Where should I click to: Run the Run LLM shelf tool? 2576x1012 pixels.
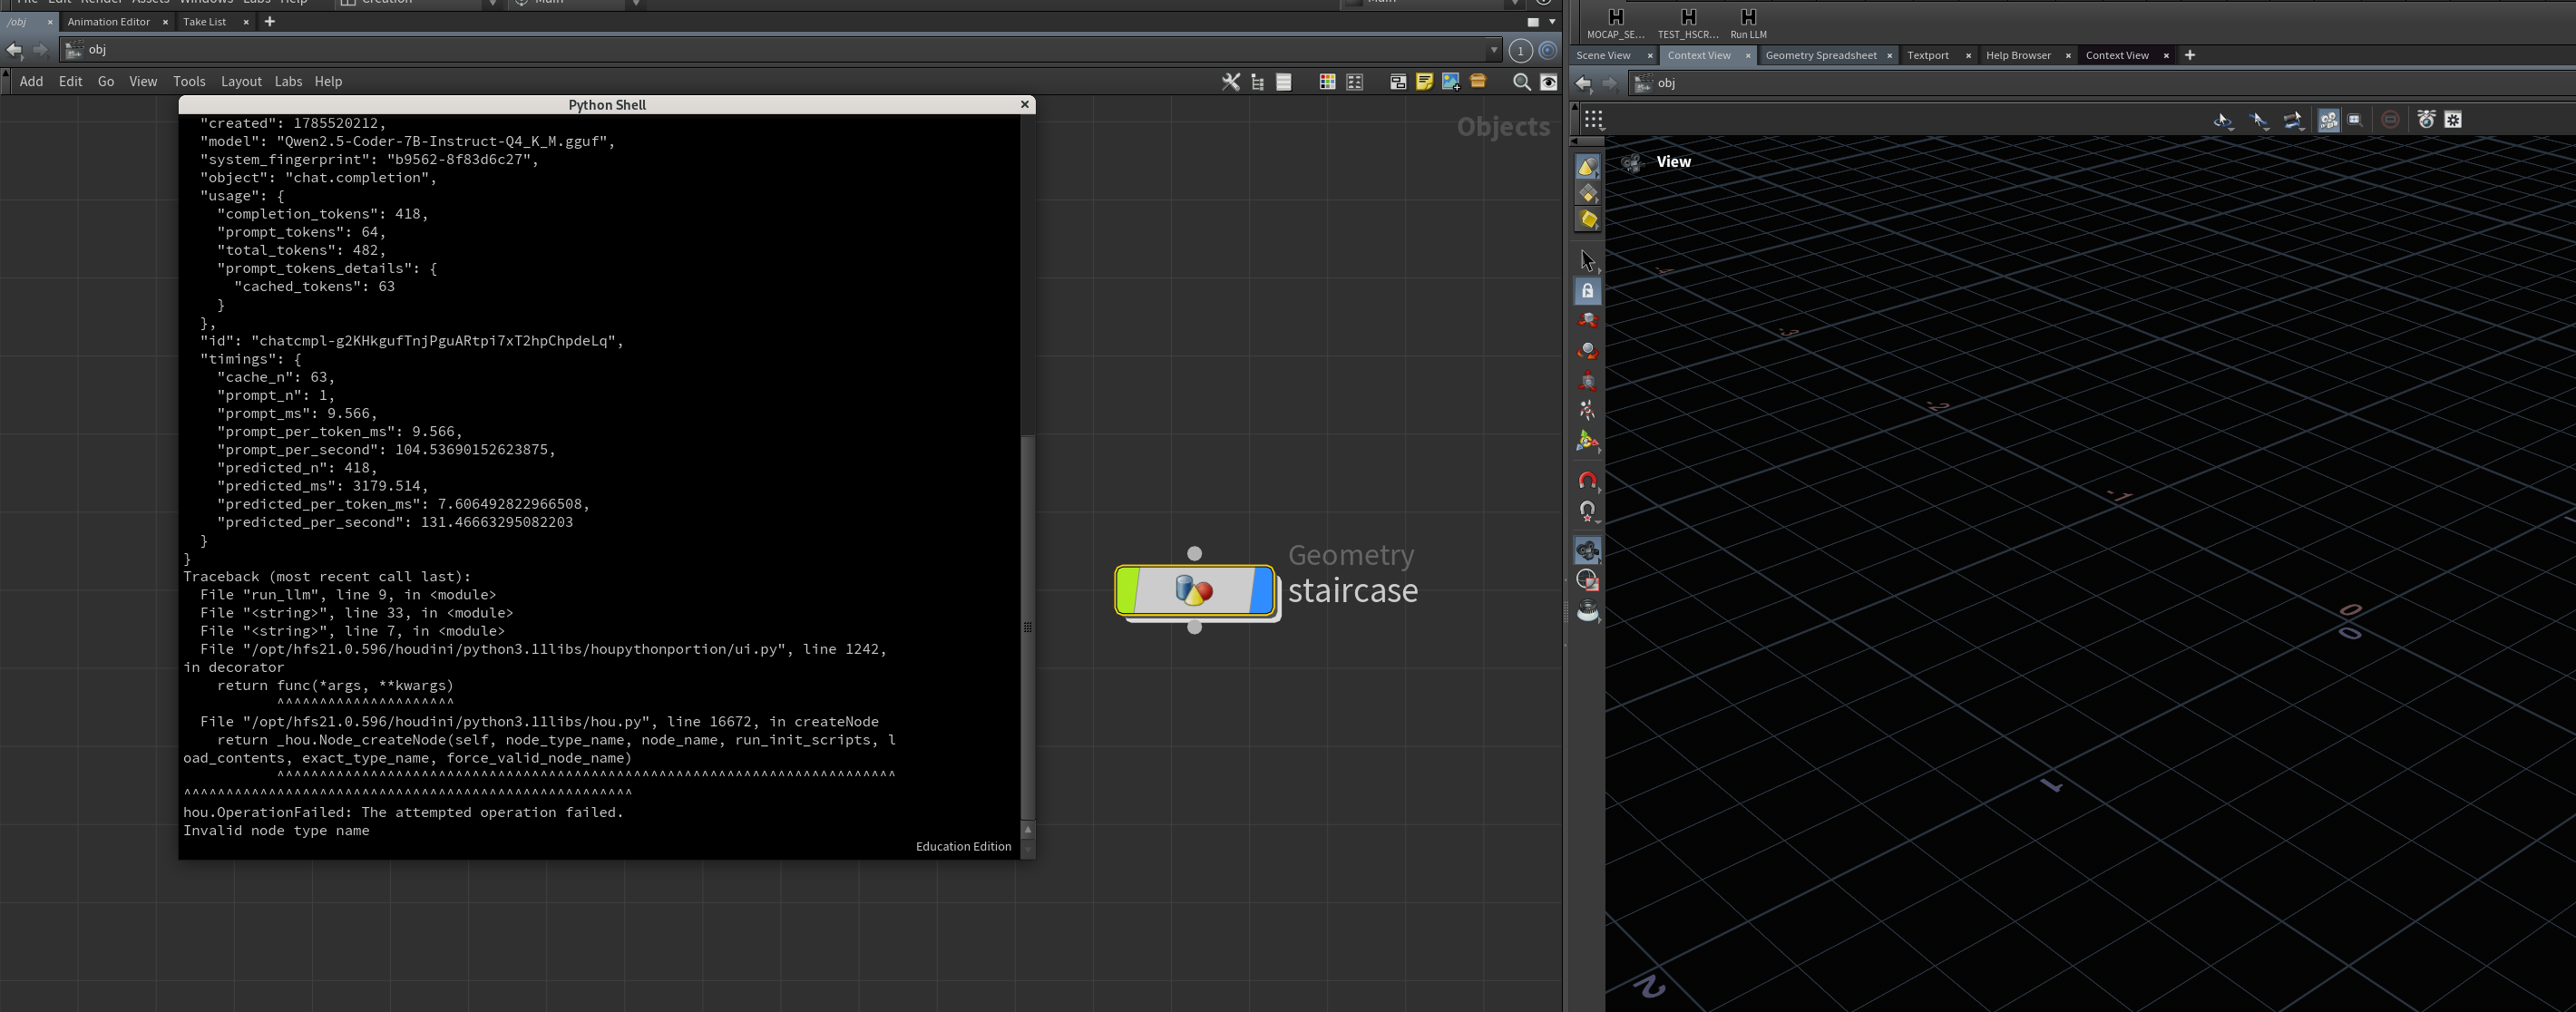point(1748,22)
